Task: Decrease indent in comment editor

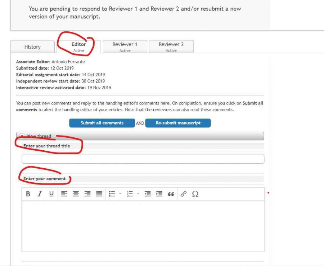Action: point(148,194)
